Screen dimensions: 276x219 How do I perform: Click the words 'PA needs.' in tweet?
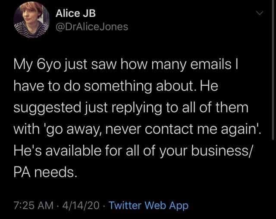click(x=46, y=173)
